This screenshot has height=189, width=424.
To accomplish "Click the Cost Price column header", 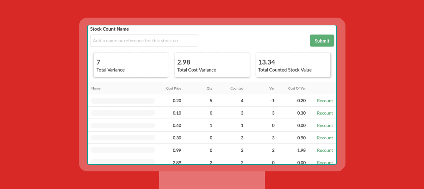I will (x=174, y=88).
